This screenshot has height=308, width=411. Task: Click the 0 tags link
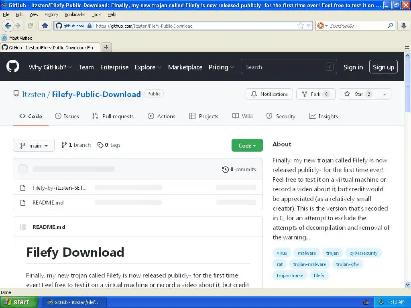(x=109, y=145)
